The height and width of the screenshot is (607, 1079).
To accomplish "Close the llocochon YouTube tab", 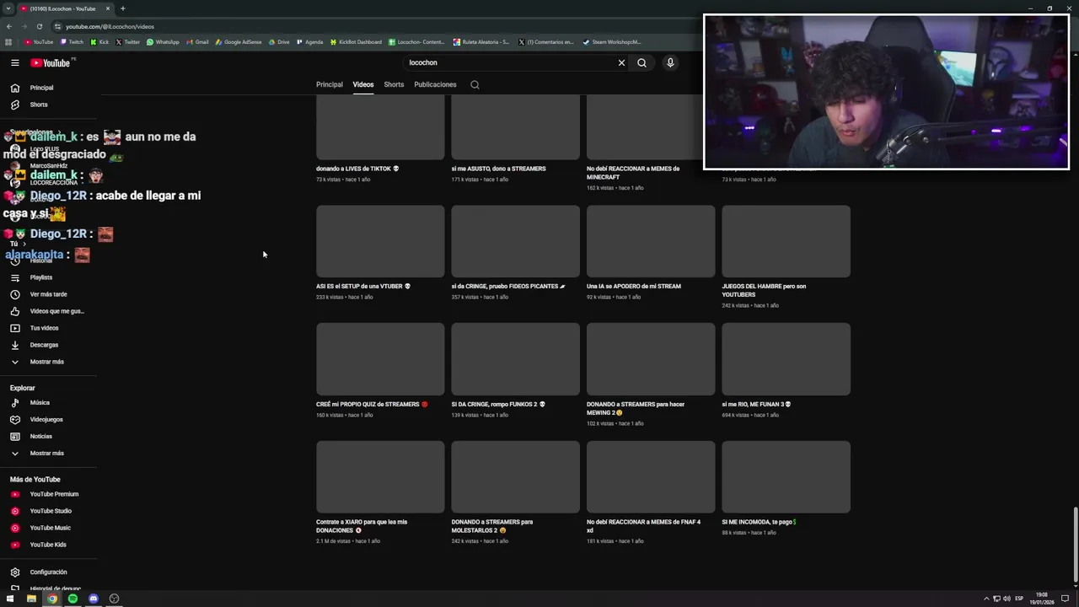I will 108,8.
